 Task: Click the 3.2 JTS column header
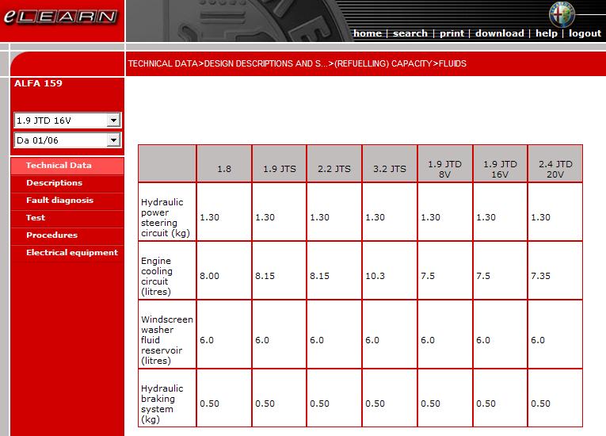tap(390, 163)
